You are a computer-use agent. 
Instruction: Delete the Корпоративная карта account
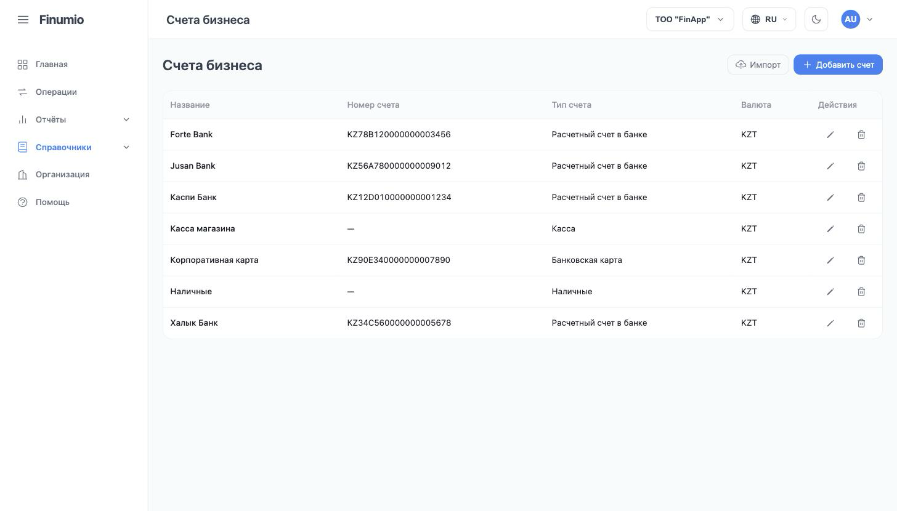[861, 260]
